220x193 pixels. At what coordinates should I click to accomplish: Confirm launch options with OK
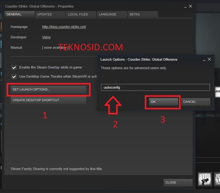[164, 102]
